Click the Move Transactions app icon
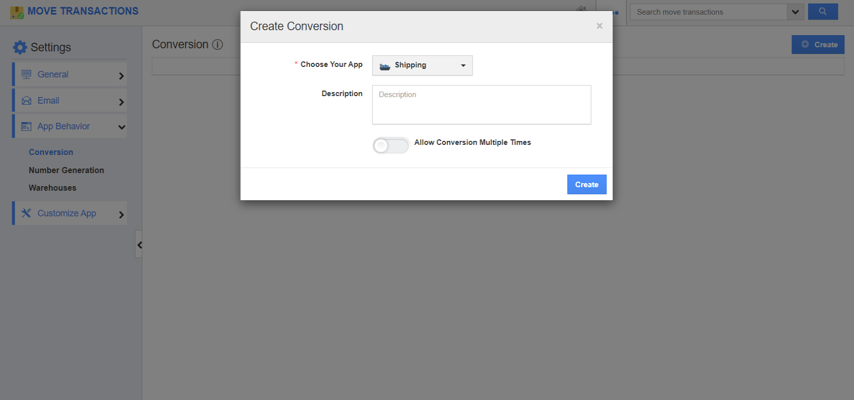The image size is (854, 400). [x=18, y=11]
